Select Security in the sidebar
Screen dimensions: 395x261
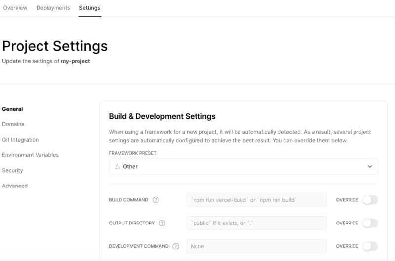[x=13, y=170]
